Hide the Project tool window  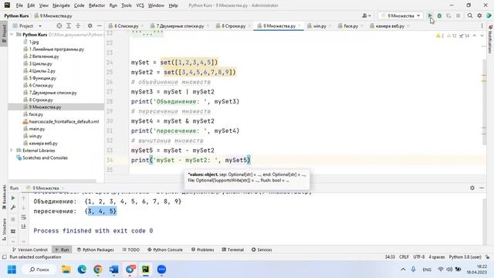pos(100,25)
